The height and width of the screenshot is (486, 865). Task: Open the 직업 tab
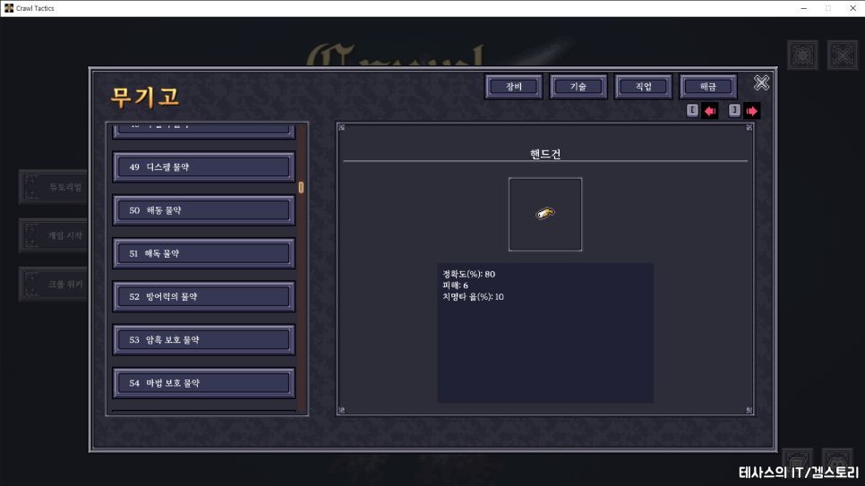pyautogui.click(x=644, y=87)
